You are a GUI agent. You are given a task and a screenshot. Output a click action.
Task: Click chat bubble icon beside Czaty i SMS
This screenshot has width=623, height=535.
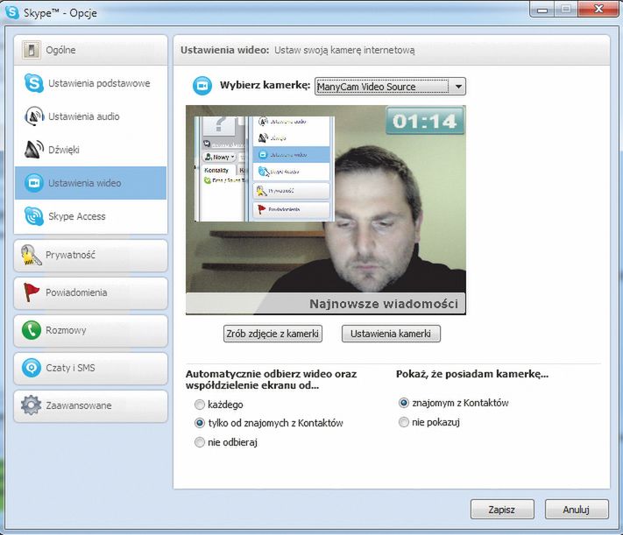31,368
